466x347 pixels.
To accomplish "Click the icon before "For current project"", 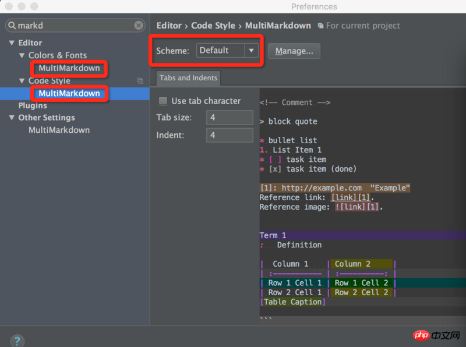I will (x=320, y=26).
